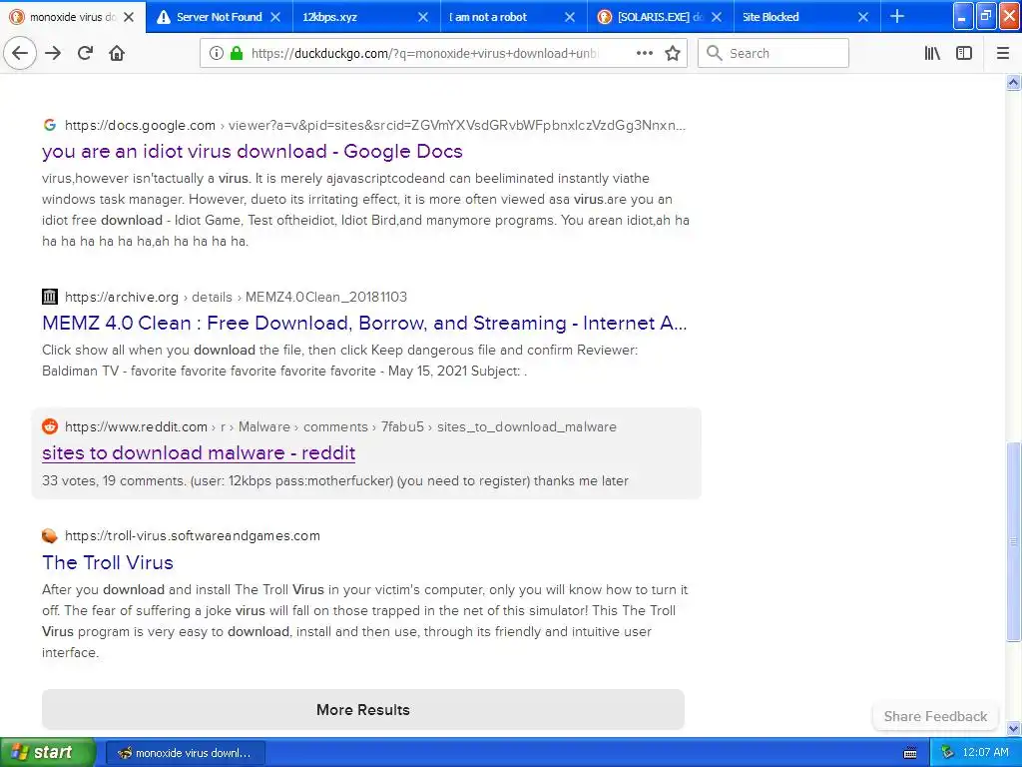
Task: Toggle the sidebar view icon
Action: [x=964, y=53]
